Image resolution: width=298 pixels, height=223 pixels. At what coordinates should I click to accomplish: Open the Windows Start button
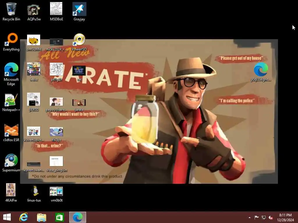coord(7,217)
